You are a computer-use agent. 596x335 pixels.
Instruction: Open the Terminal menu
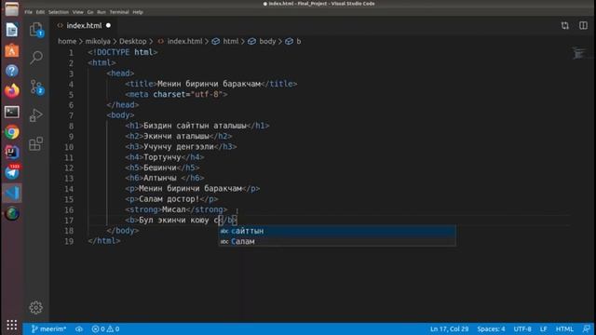coord(119,12)
